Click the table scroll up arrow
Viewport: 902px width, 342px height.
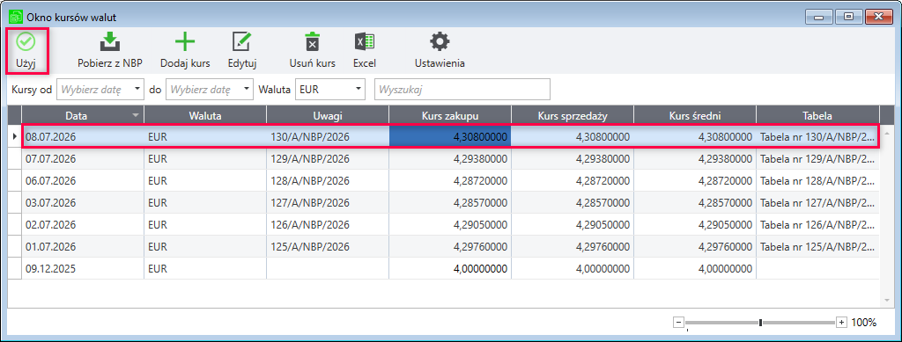(x=886, y=134)
